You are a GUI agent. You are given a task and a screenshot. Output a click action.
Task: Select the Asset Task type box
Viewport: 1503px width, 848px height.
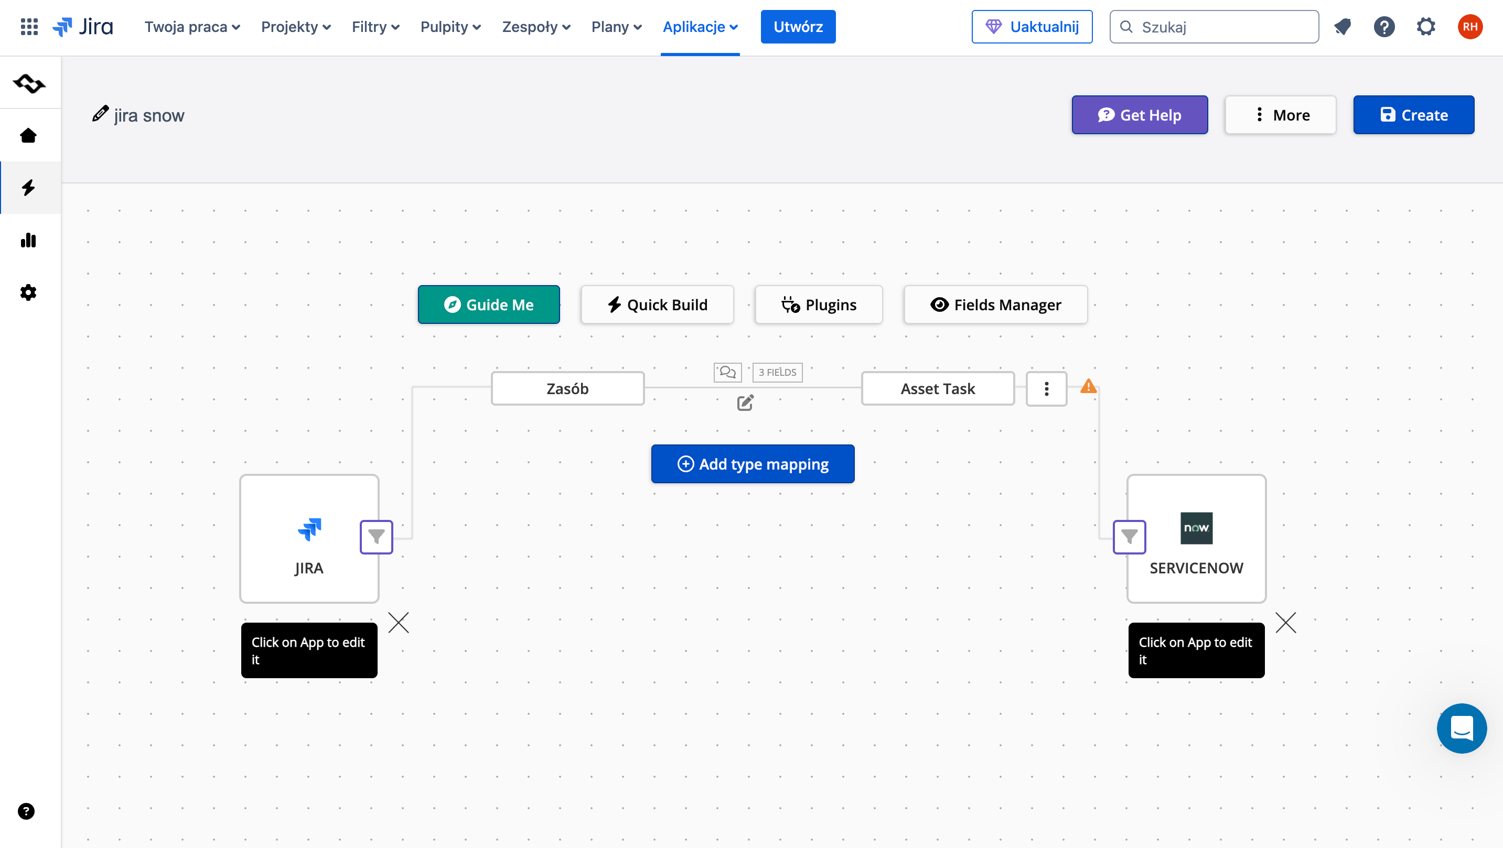[938, 388]
